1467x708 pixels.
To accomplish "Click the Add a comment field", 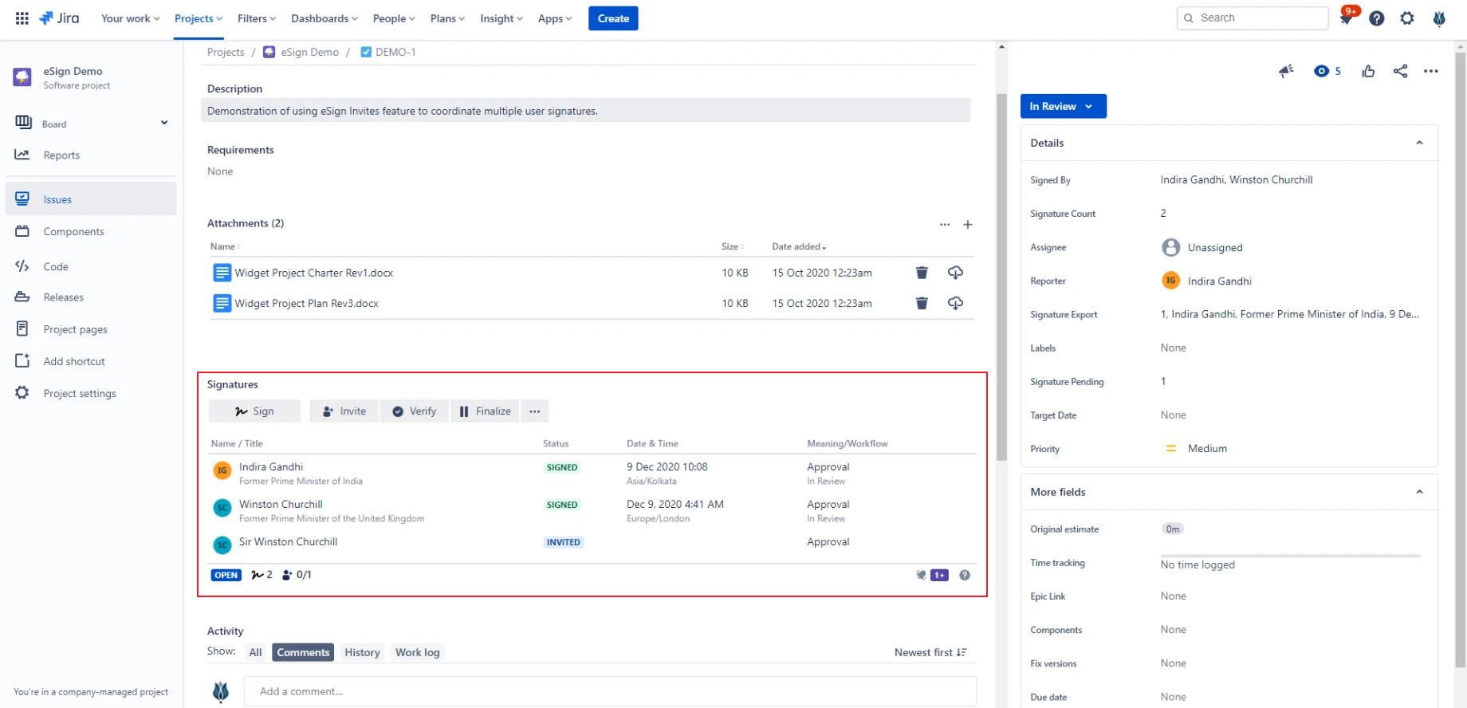I will [610, 691].
